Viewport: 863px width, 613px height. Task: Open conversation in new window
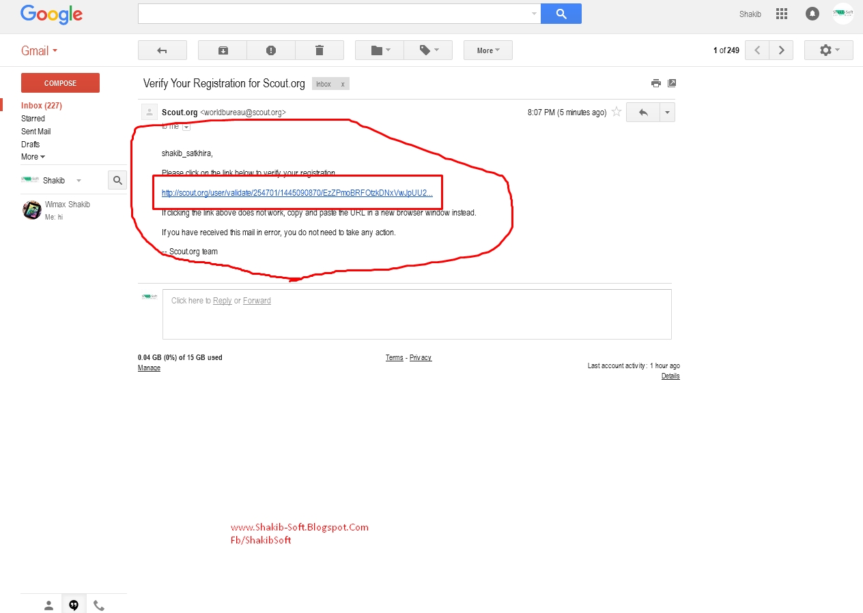click(672, 83)
